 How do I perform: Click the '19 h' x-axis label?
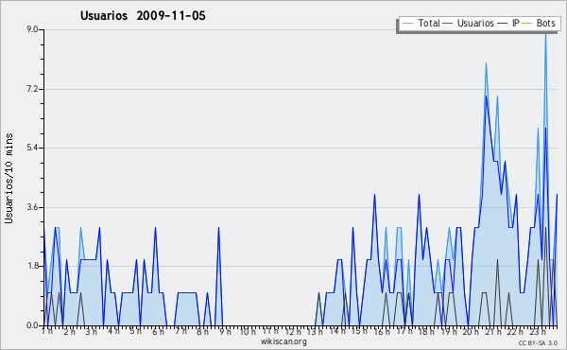coord(449,331)
